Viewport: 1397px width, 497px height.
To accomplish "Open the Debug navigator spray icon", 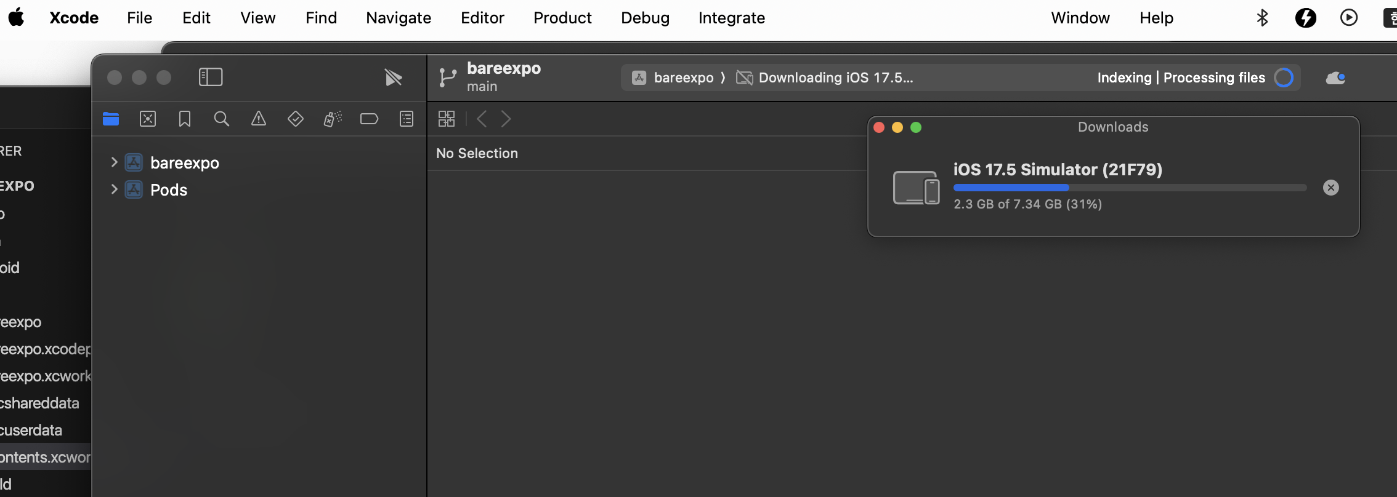I will (333, 119).
